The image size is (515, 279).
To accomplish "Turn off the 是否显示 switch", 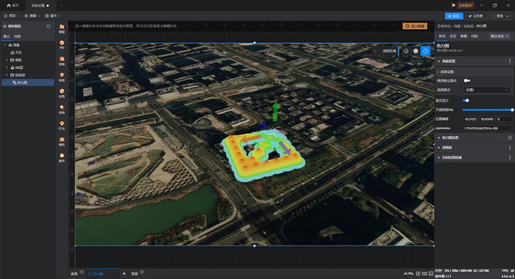I will tap(466, 100).
